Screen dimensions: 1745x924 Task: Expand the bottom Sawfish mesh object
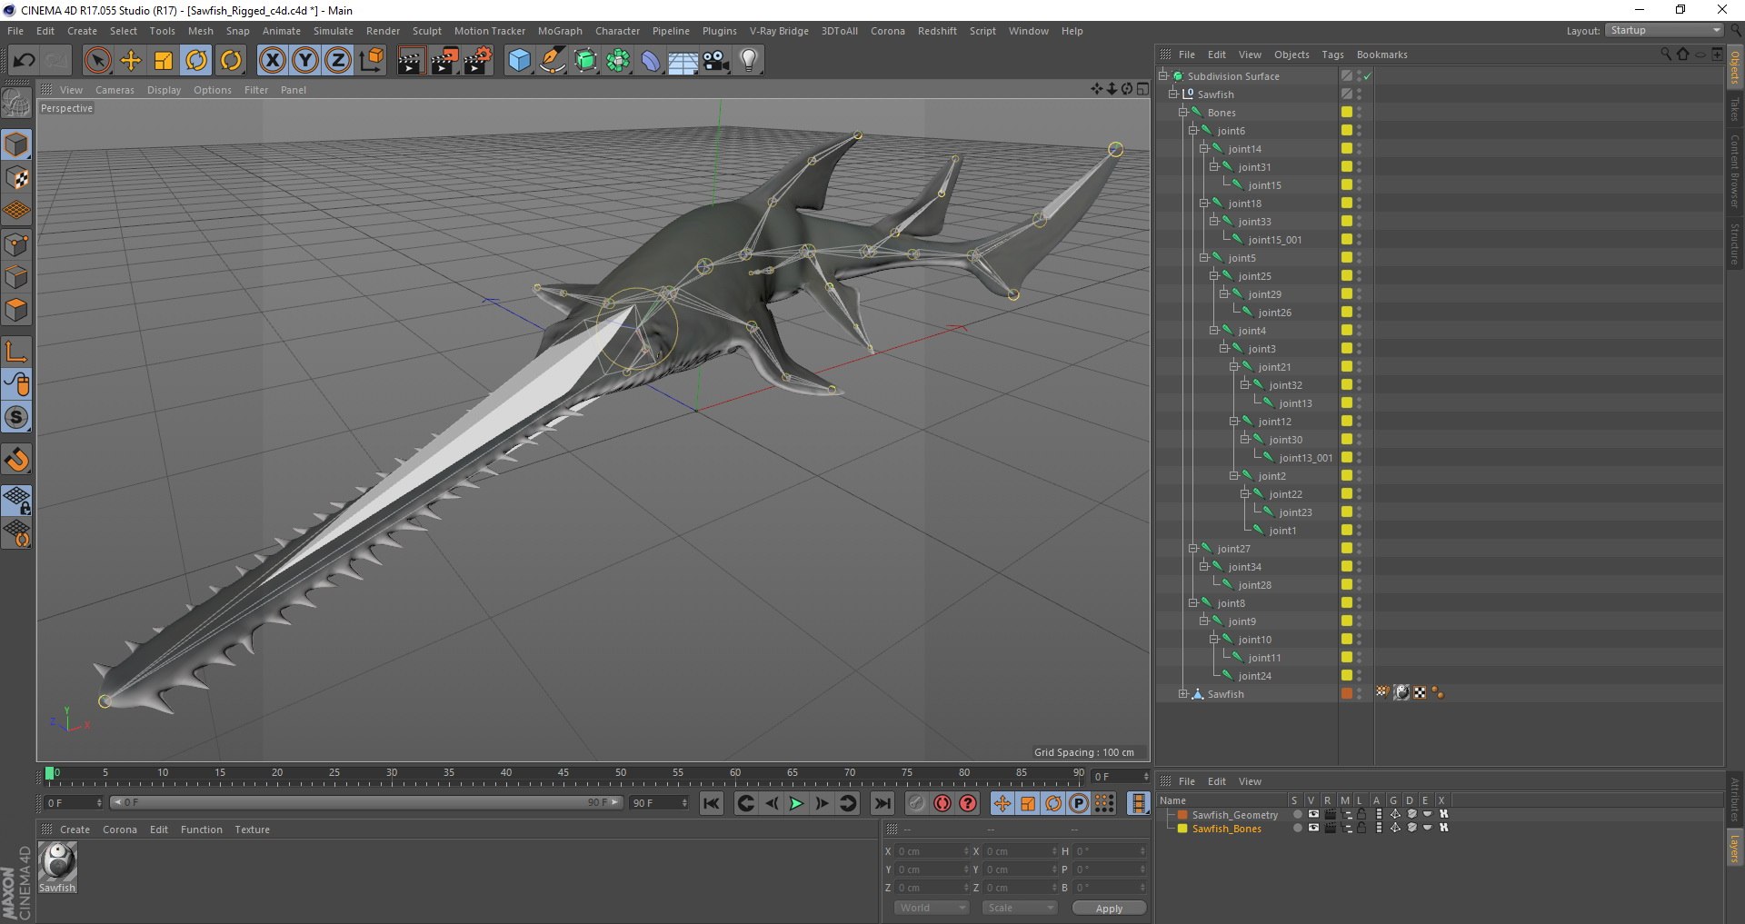point(1183,694)
